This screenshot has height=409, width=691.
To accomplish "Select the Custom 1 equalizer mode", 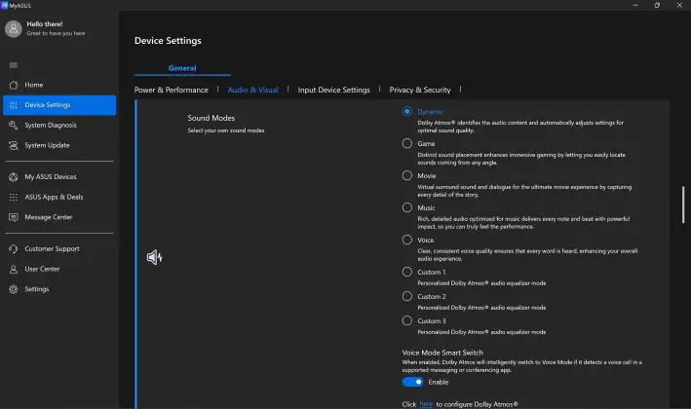I will pyautogui.click(x=406, y=272).
